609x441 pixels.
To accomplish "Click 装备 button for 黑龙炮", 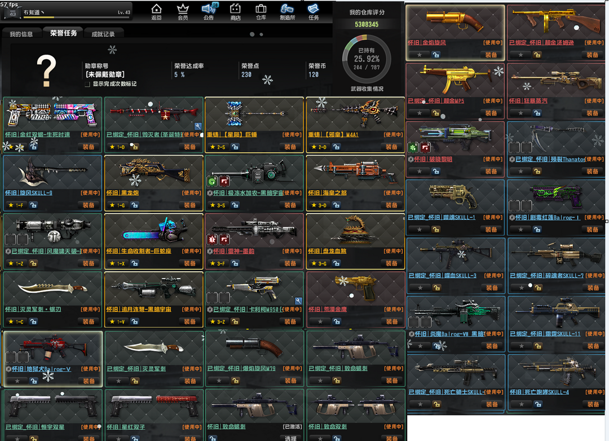I will click(x=190, y=205).
